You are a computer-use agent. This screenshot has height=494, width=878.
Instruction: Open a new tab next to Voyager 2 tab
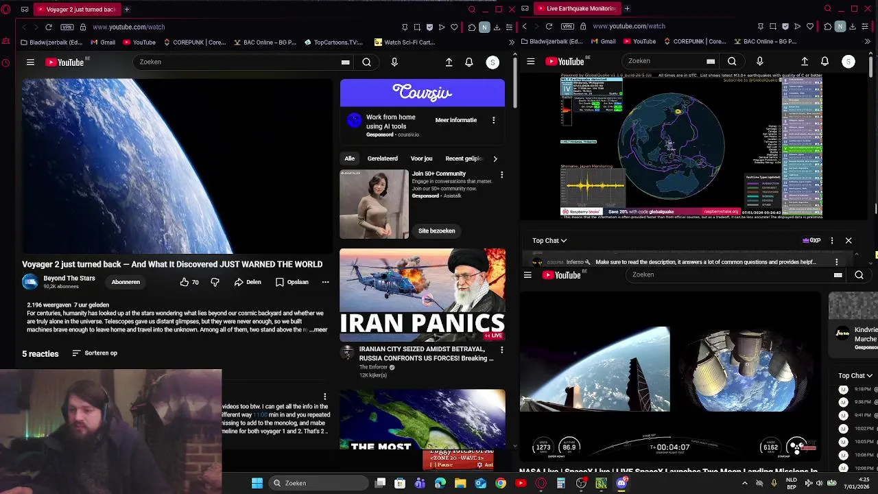[x=127, y=9]
